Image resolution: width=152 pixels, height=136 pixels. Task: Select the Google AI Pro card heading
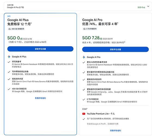tap(92, 20)
